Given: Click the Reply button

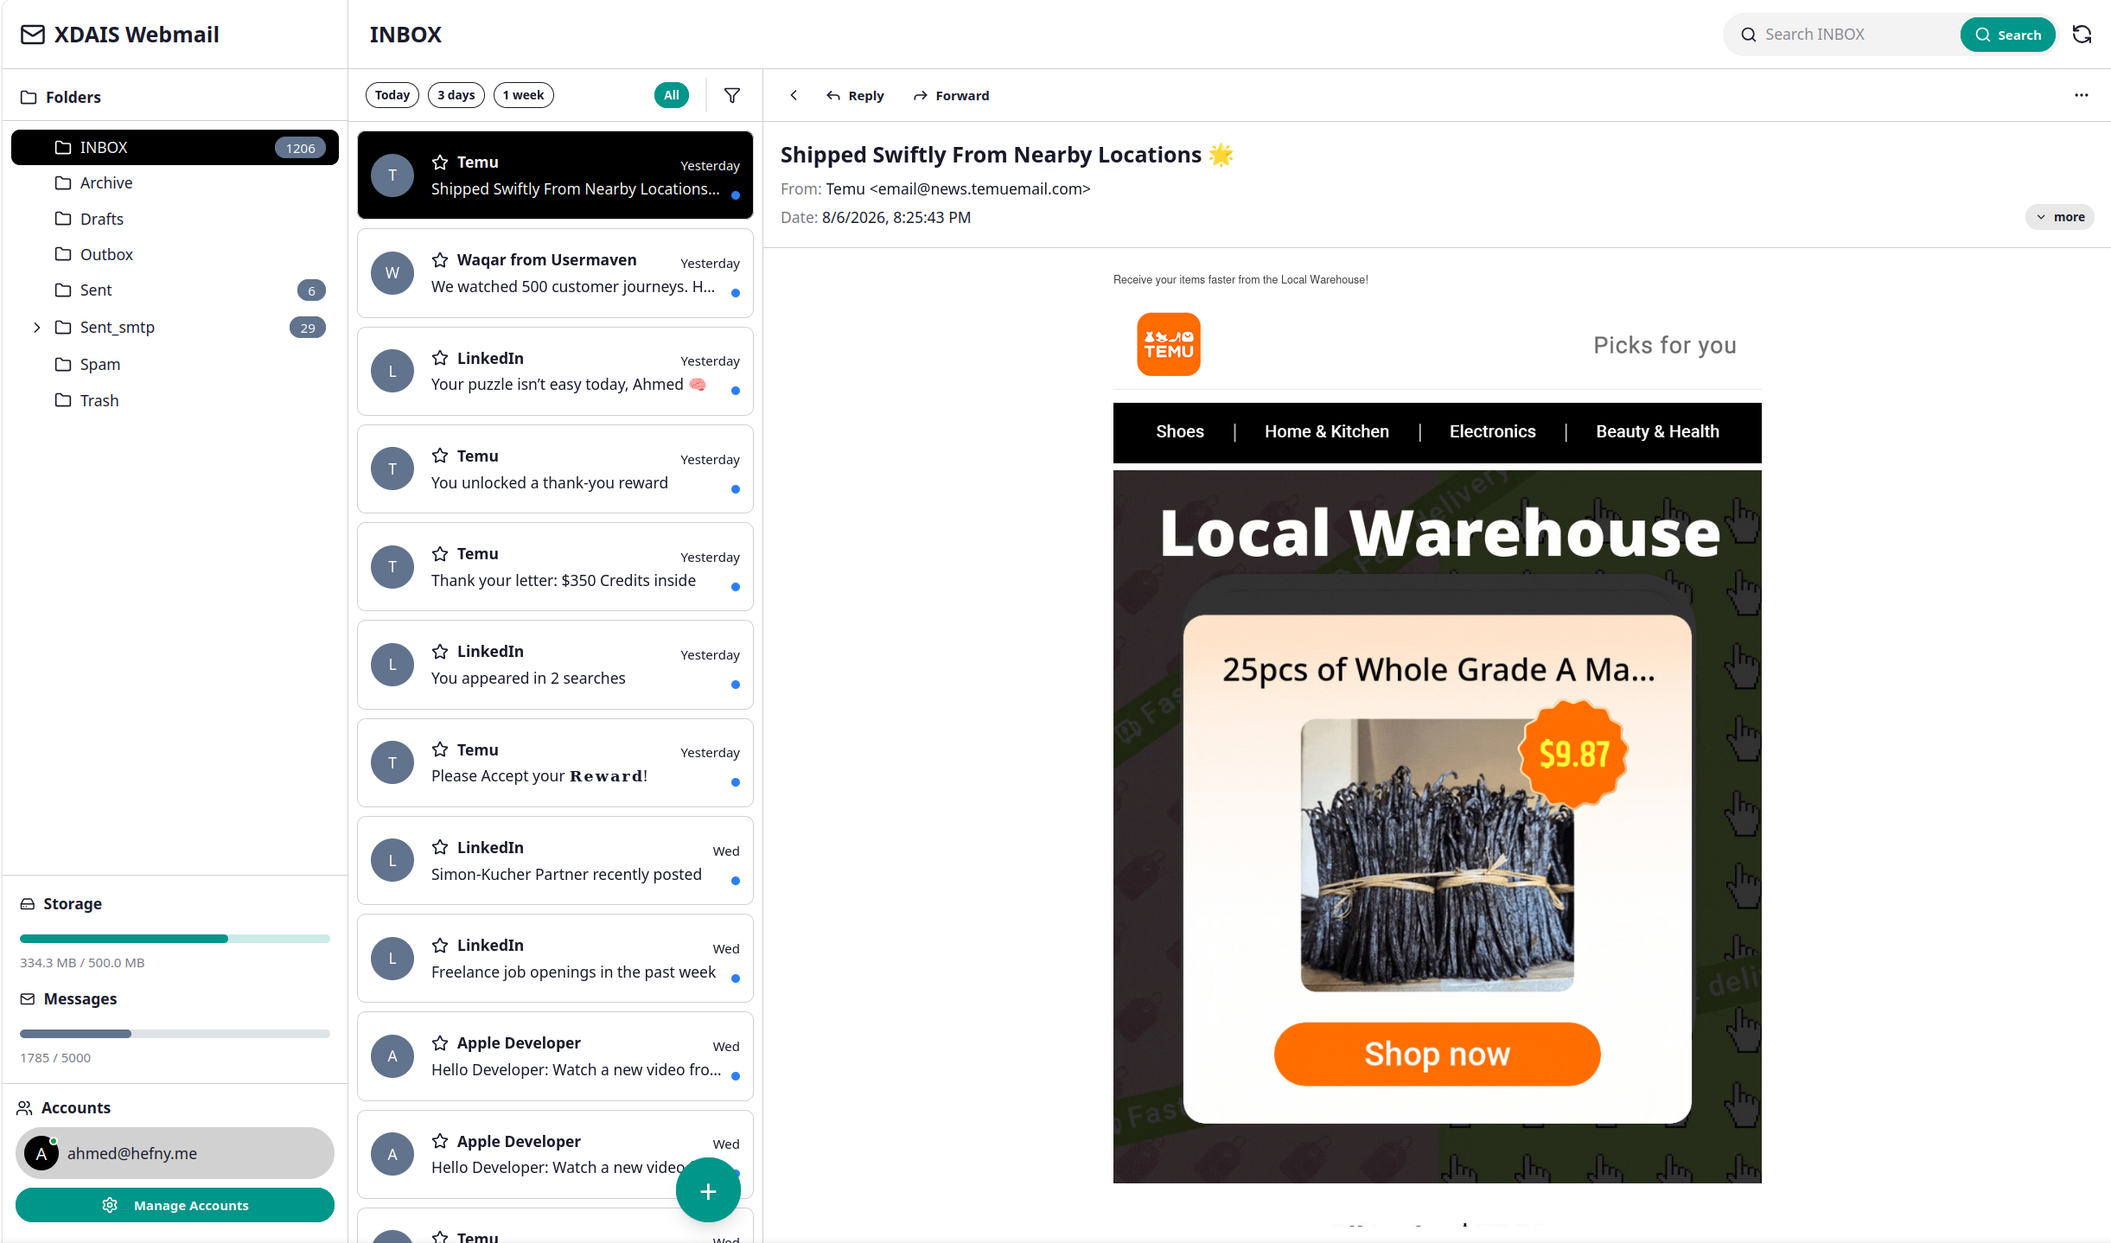Looking at the screenshot, I should (855, 96).
